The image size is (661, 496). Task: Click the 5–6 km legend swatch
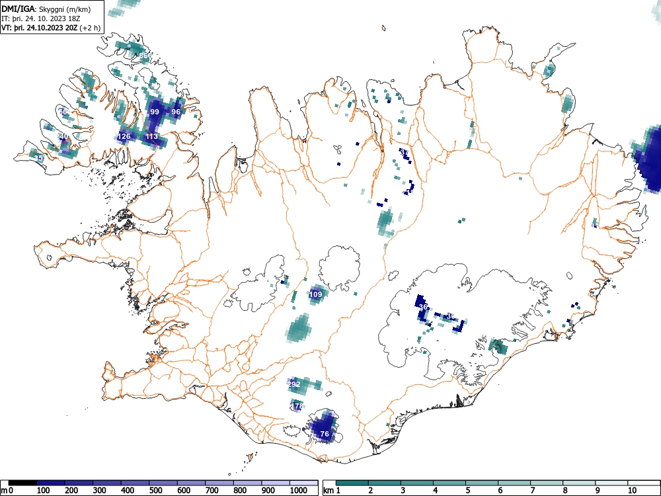click(x=482, y=483)
